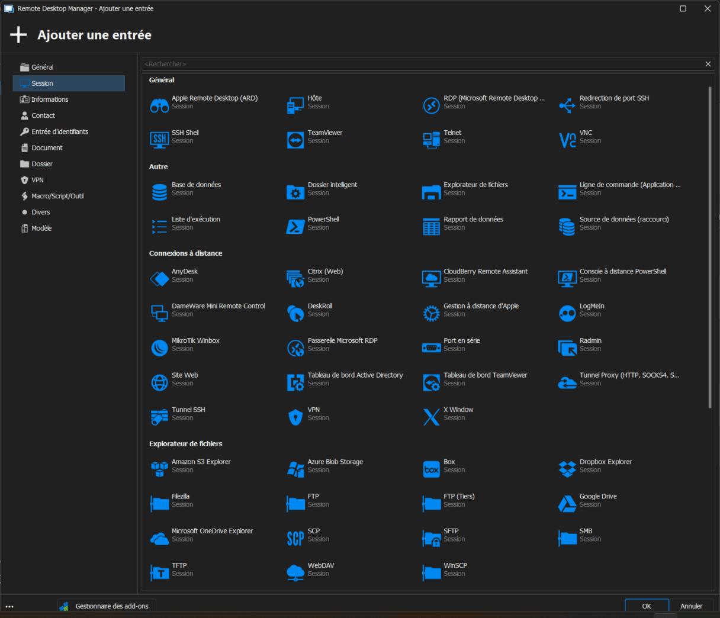The height and width of the screenshot is (618, 720).
Task: Pick the RDP Microsoft Remote Desktop icon
Action: pos(431,105)
